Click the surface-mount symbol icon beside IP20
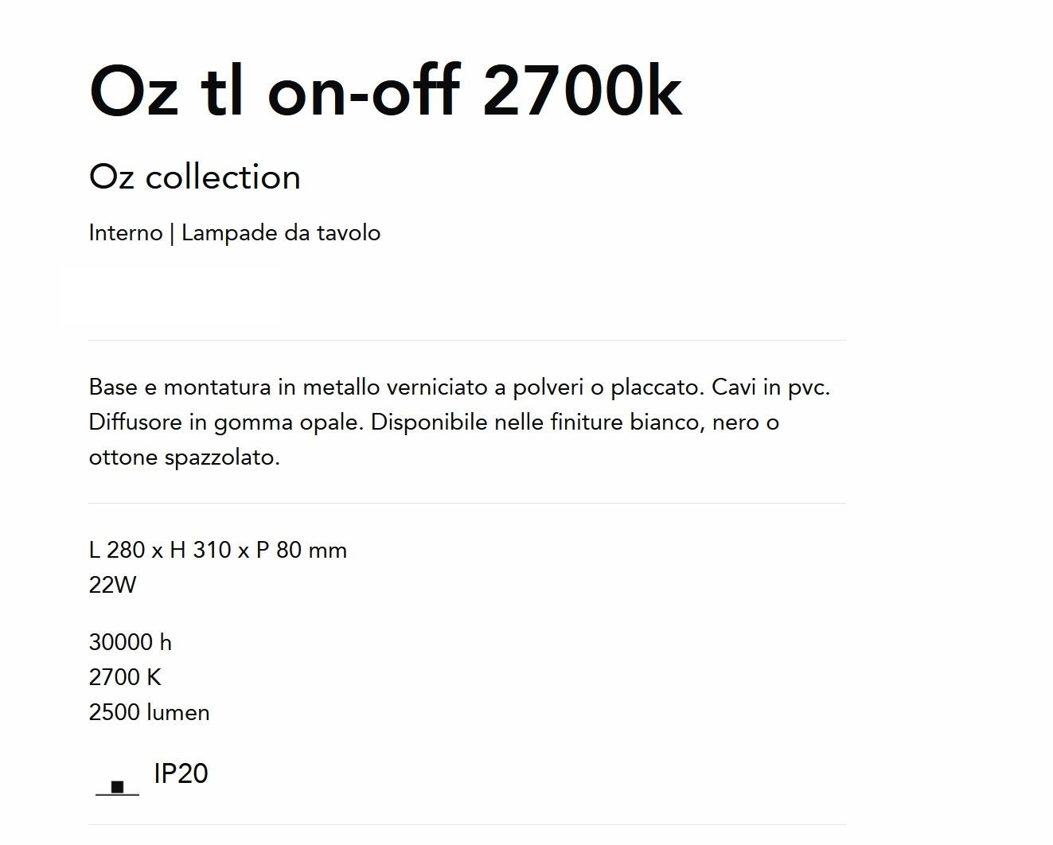 pos(117,787)
